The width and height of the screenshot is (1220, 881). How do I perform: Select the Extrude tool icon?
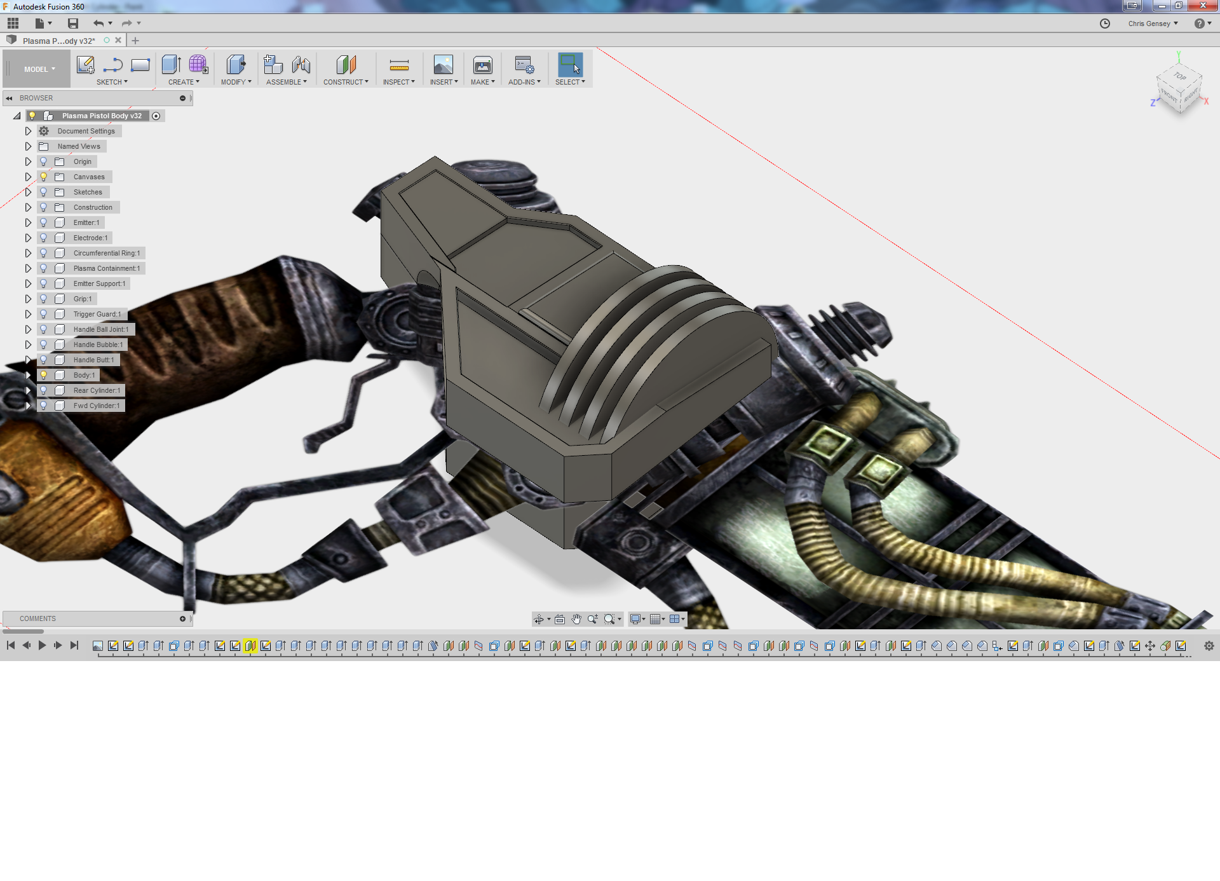tap(171, 65)
